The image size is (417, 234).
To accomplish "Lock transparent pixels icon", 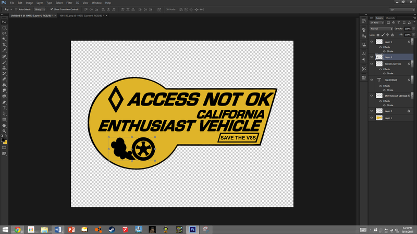I will pos(378,35).
